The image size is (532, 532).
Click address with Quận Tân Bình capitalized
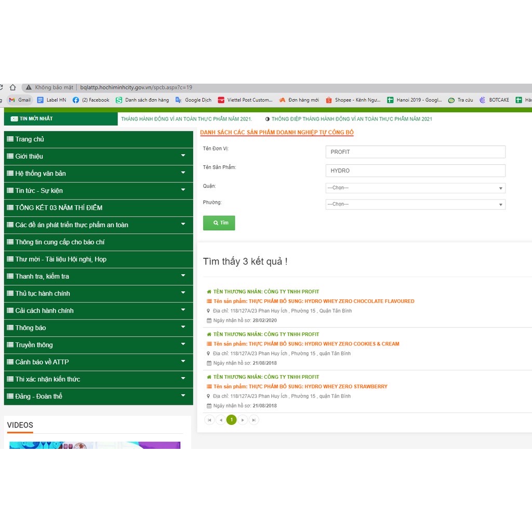coord(282,311)
